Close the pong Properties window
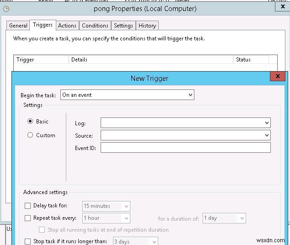 tap(282, 7)
